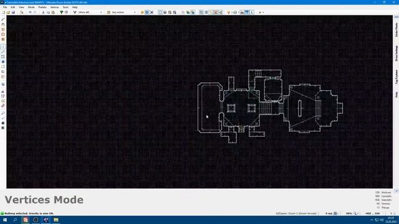Open the Mode menu
This screenshot has height=224, width=399.
coord(31,7)
